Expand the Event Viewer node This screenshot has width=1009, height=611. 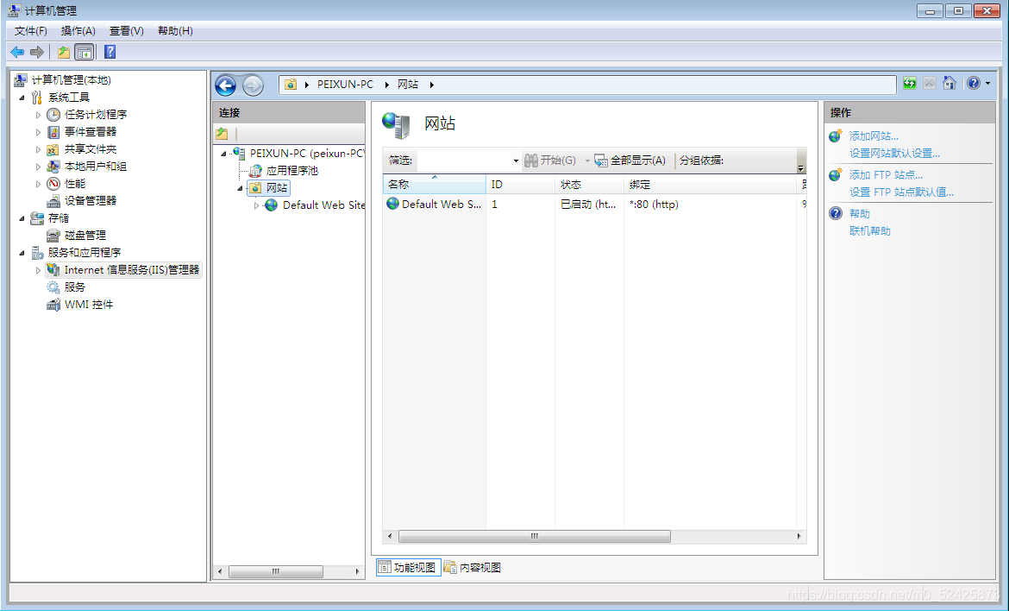[39, 132]
